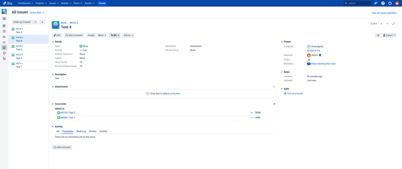Screen dimensions: 402x169
Task: Open the user profile avatar menu
Action: pos(397,3)
